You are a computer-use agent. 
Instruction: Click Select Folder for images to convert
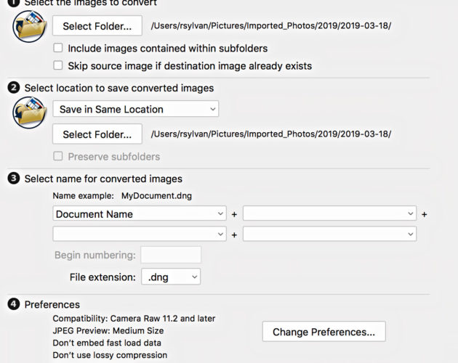click(97, 26)
